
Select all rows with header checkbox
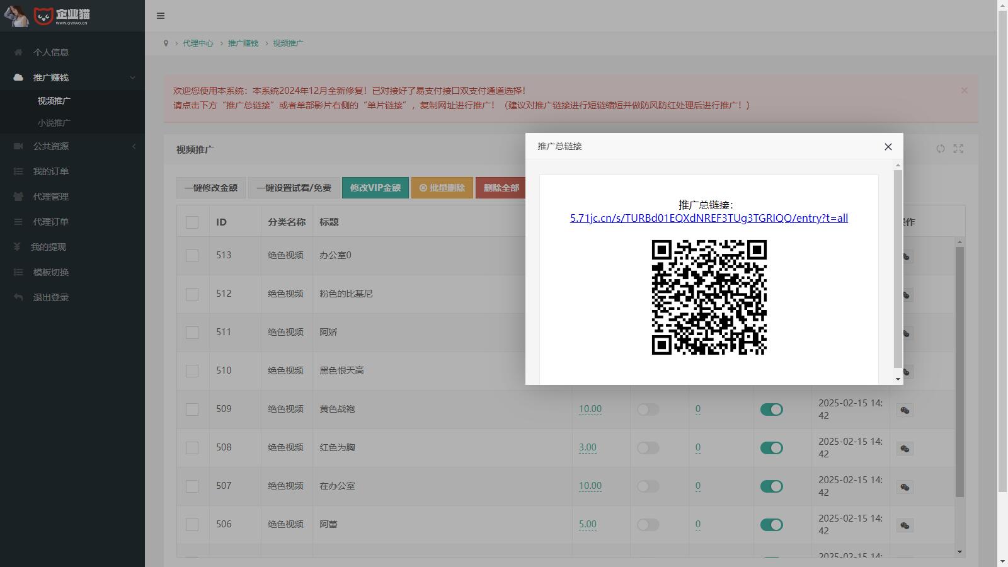pyautogui.click(x=192, y=222)
